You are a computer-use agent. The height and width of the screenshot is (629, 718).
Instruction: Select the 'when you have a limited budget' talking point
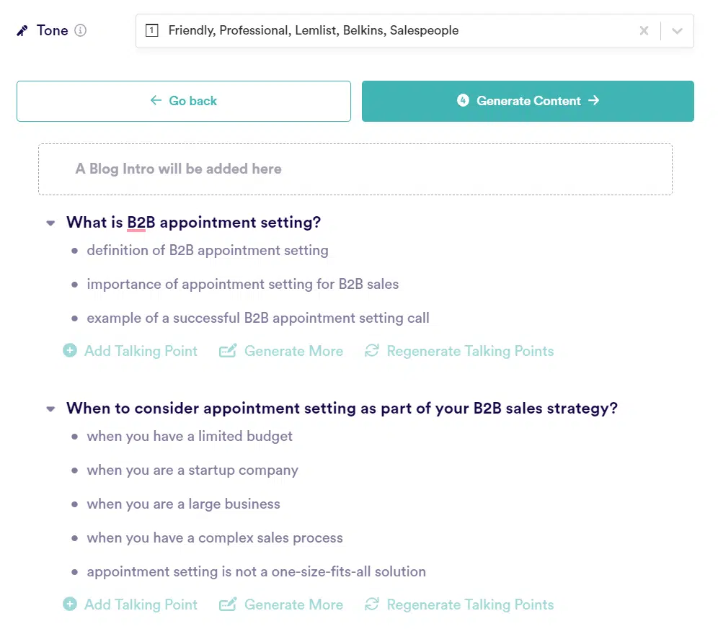pos(190,437)
